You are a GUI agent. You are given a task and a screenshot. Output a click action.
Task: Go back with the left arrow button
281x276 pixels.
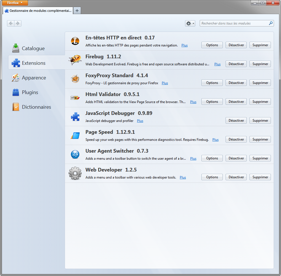11,23
